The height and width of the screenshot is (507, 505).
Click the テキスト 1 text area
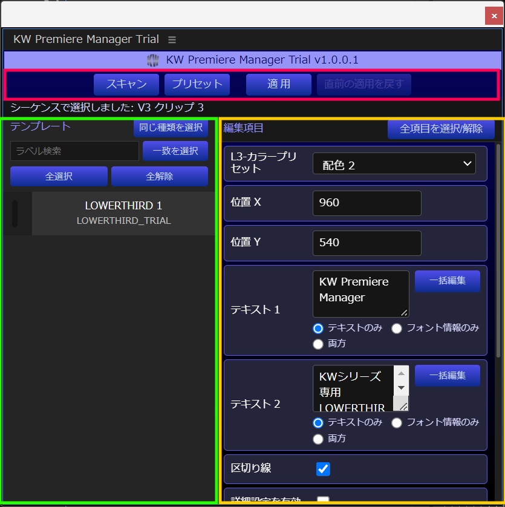point(361,294)
